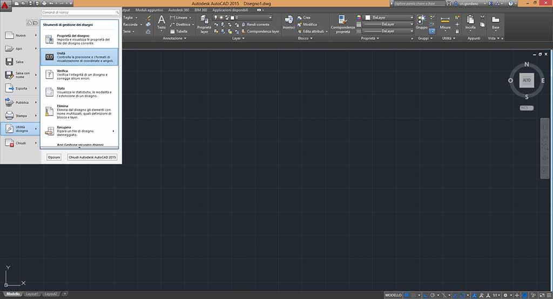
Task: Open Esporta in the application menu
Action: coord(21,89)
